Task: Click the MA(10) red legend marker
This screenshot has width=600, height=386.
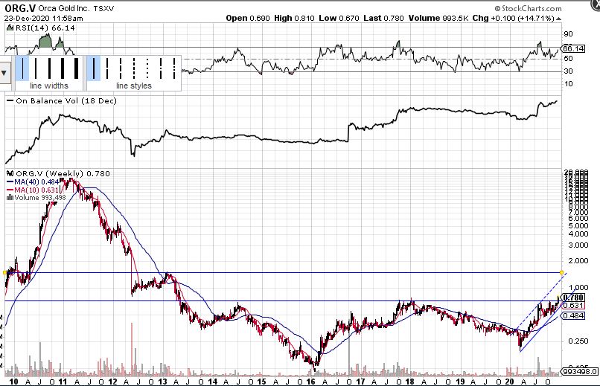Action: click(10, 190)
